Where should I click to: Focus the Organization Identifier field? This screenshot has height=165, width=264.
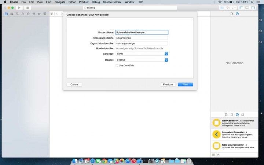pyautogui.click(x=142, y=43)
